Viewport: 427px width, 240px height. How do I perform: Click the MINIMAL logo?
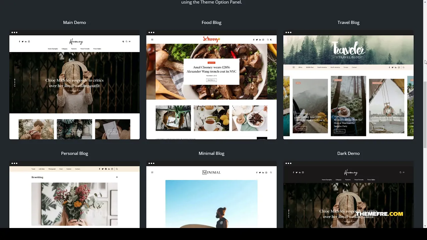tap(211, 172)
